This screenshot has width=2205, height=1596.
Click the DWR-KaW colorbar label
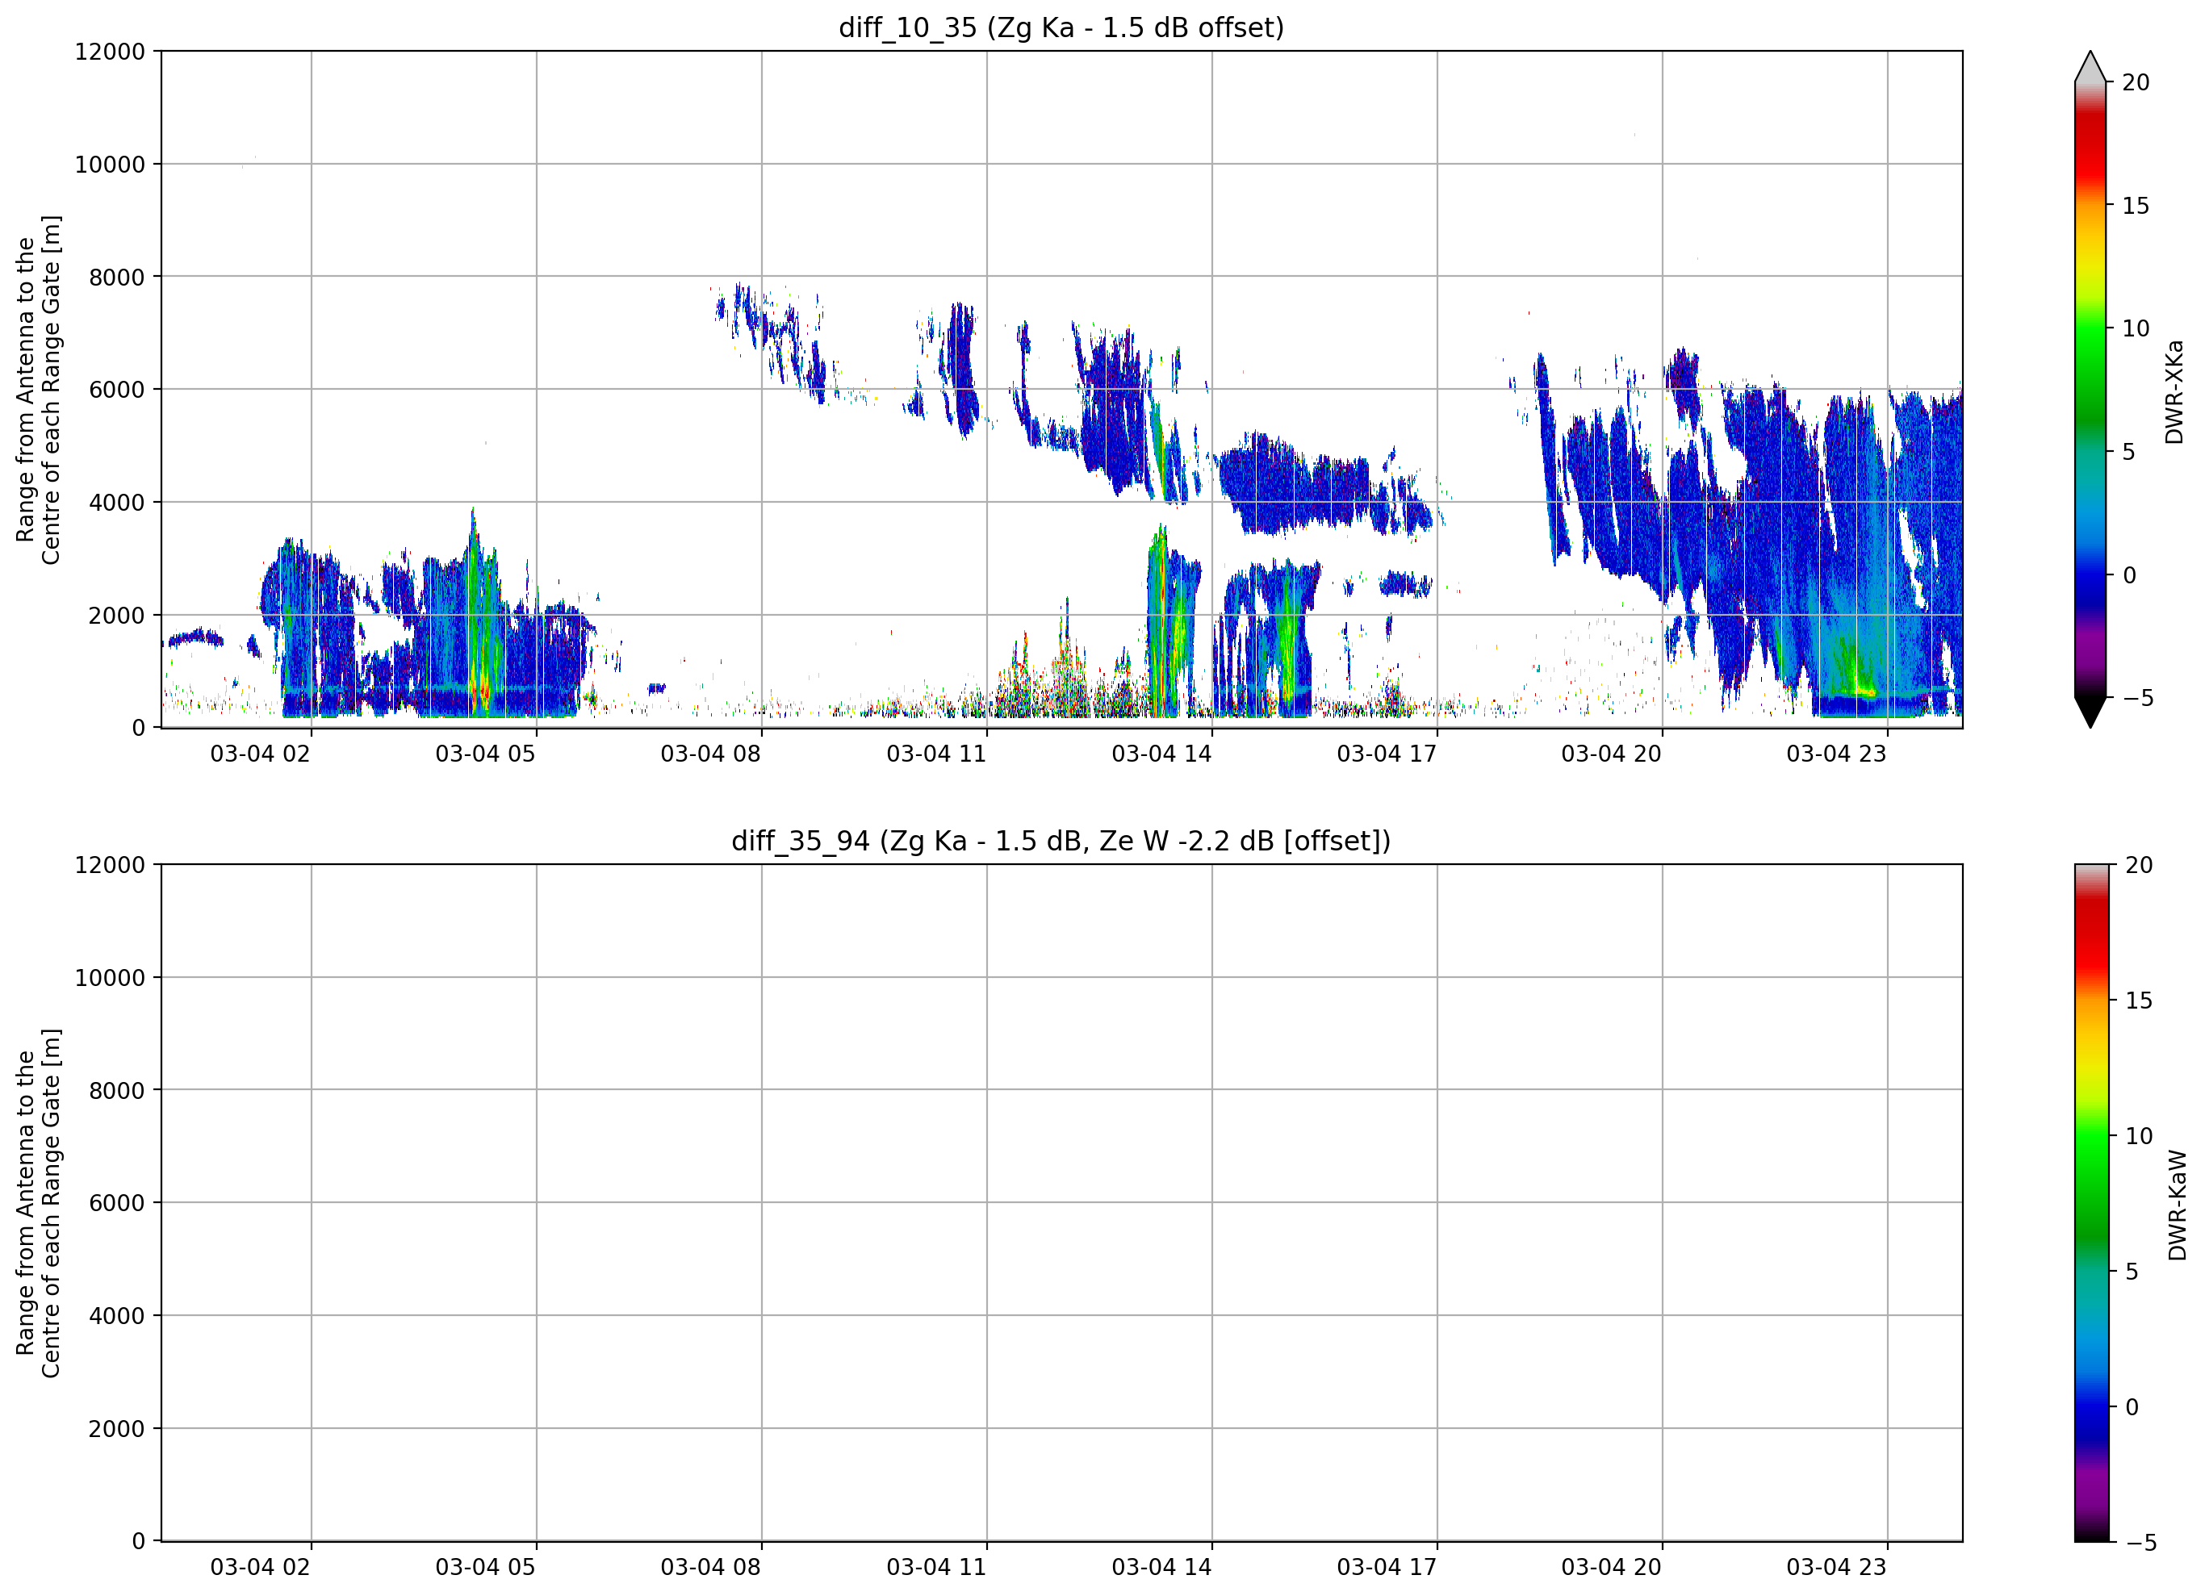click(2177, 1205)
